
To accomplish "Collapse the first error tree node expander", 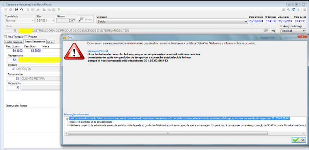I will click(x=67, y=118).
